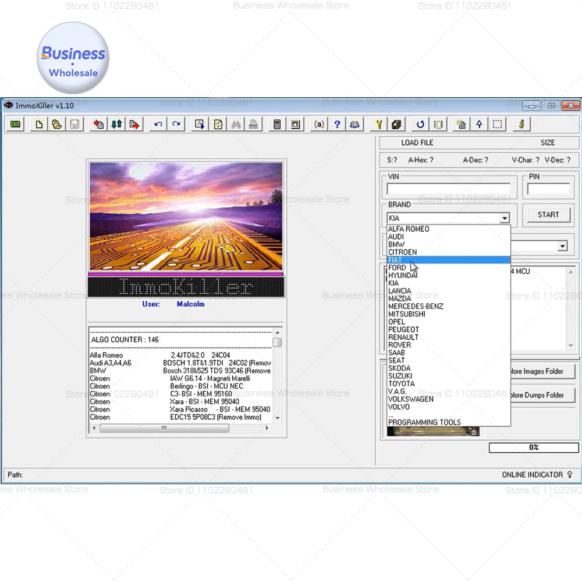
Task: Click the blue circular reload arrow icon
Action: point(420,125)
